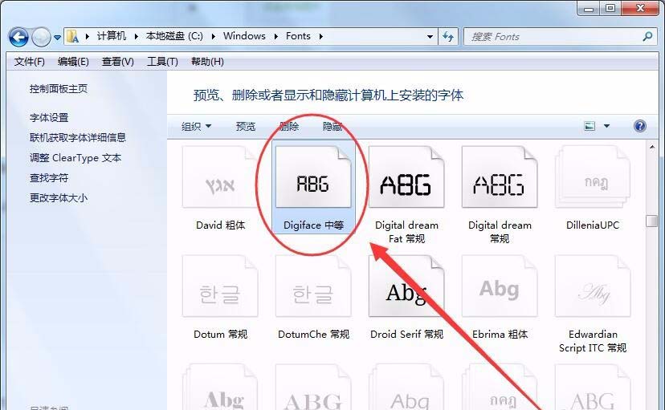Open the 工具(T) menu
This screenshot has width=665, height=410.
coord(162,62)
